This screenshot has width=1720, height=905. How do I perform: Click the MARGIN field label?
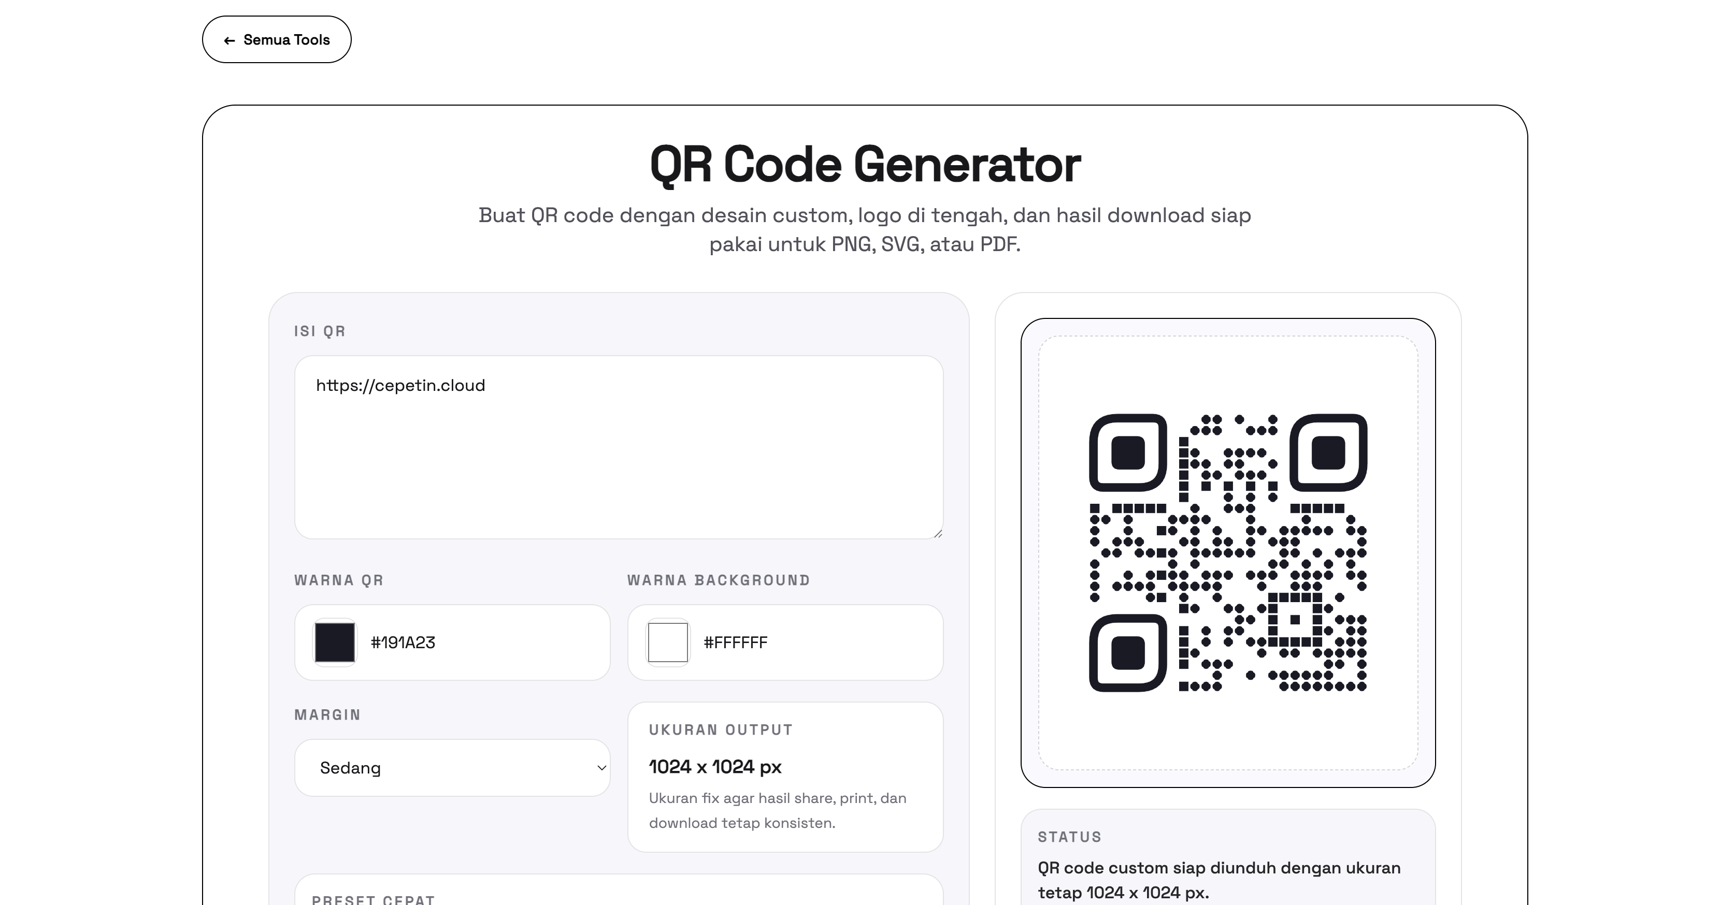(x=327, y=715)
